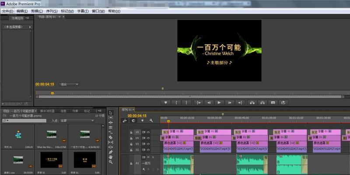This screenshot has height=175, width=350.
Task: Switch to the 标记 tab
Action: pos(87,111)
